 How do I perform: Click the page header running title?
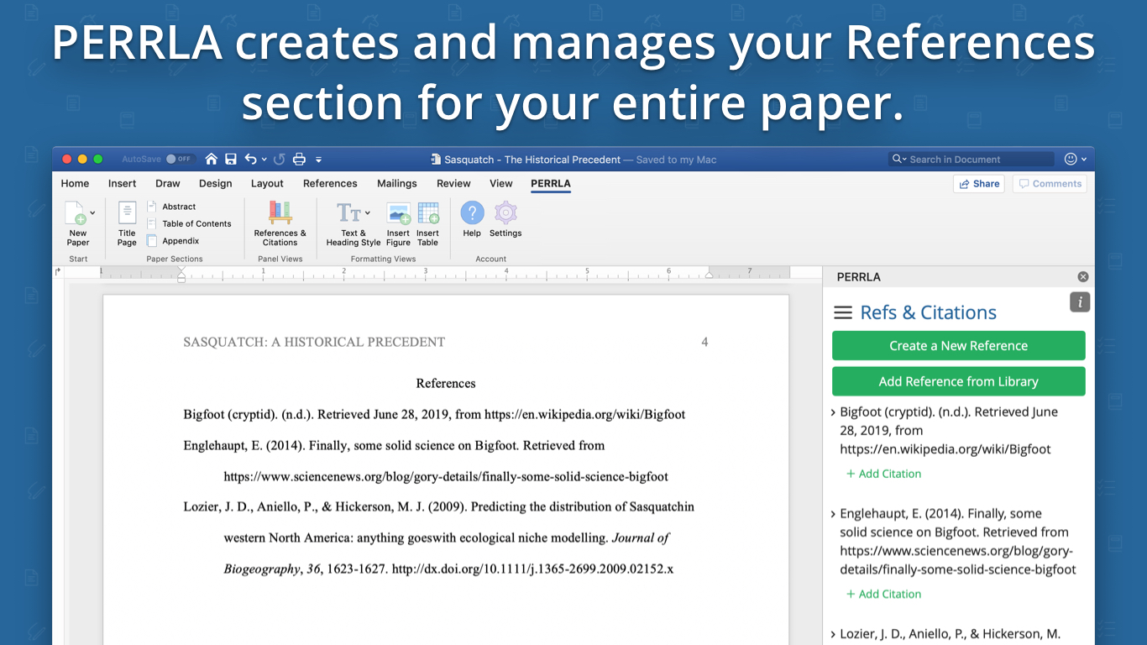[x=314, y=342]
